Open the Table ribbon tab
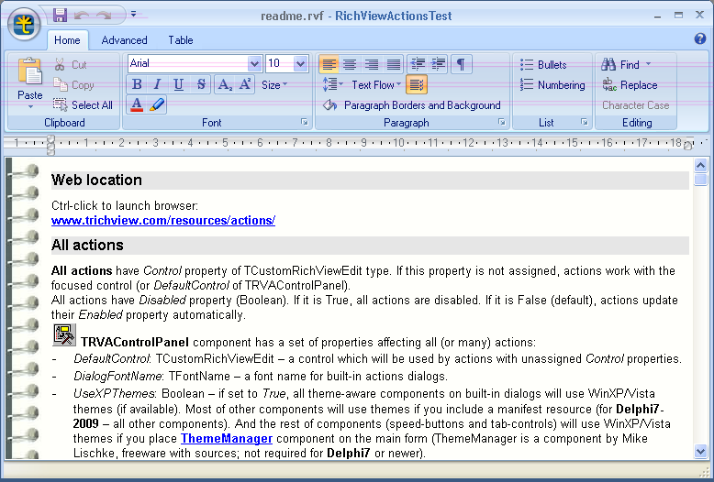 click(181, 40)
